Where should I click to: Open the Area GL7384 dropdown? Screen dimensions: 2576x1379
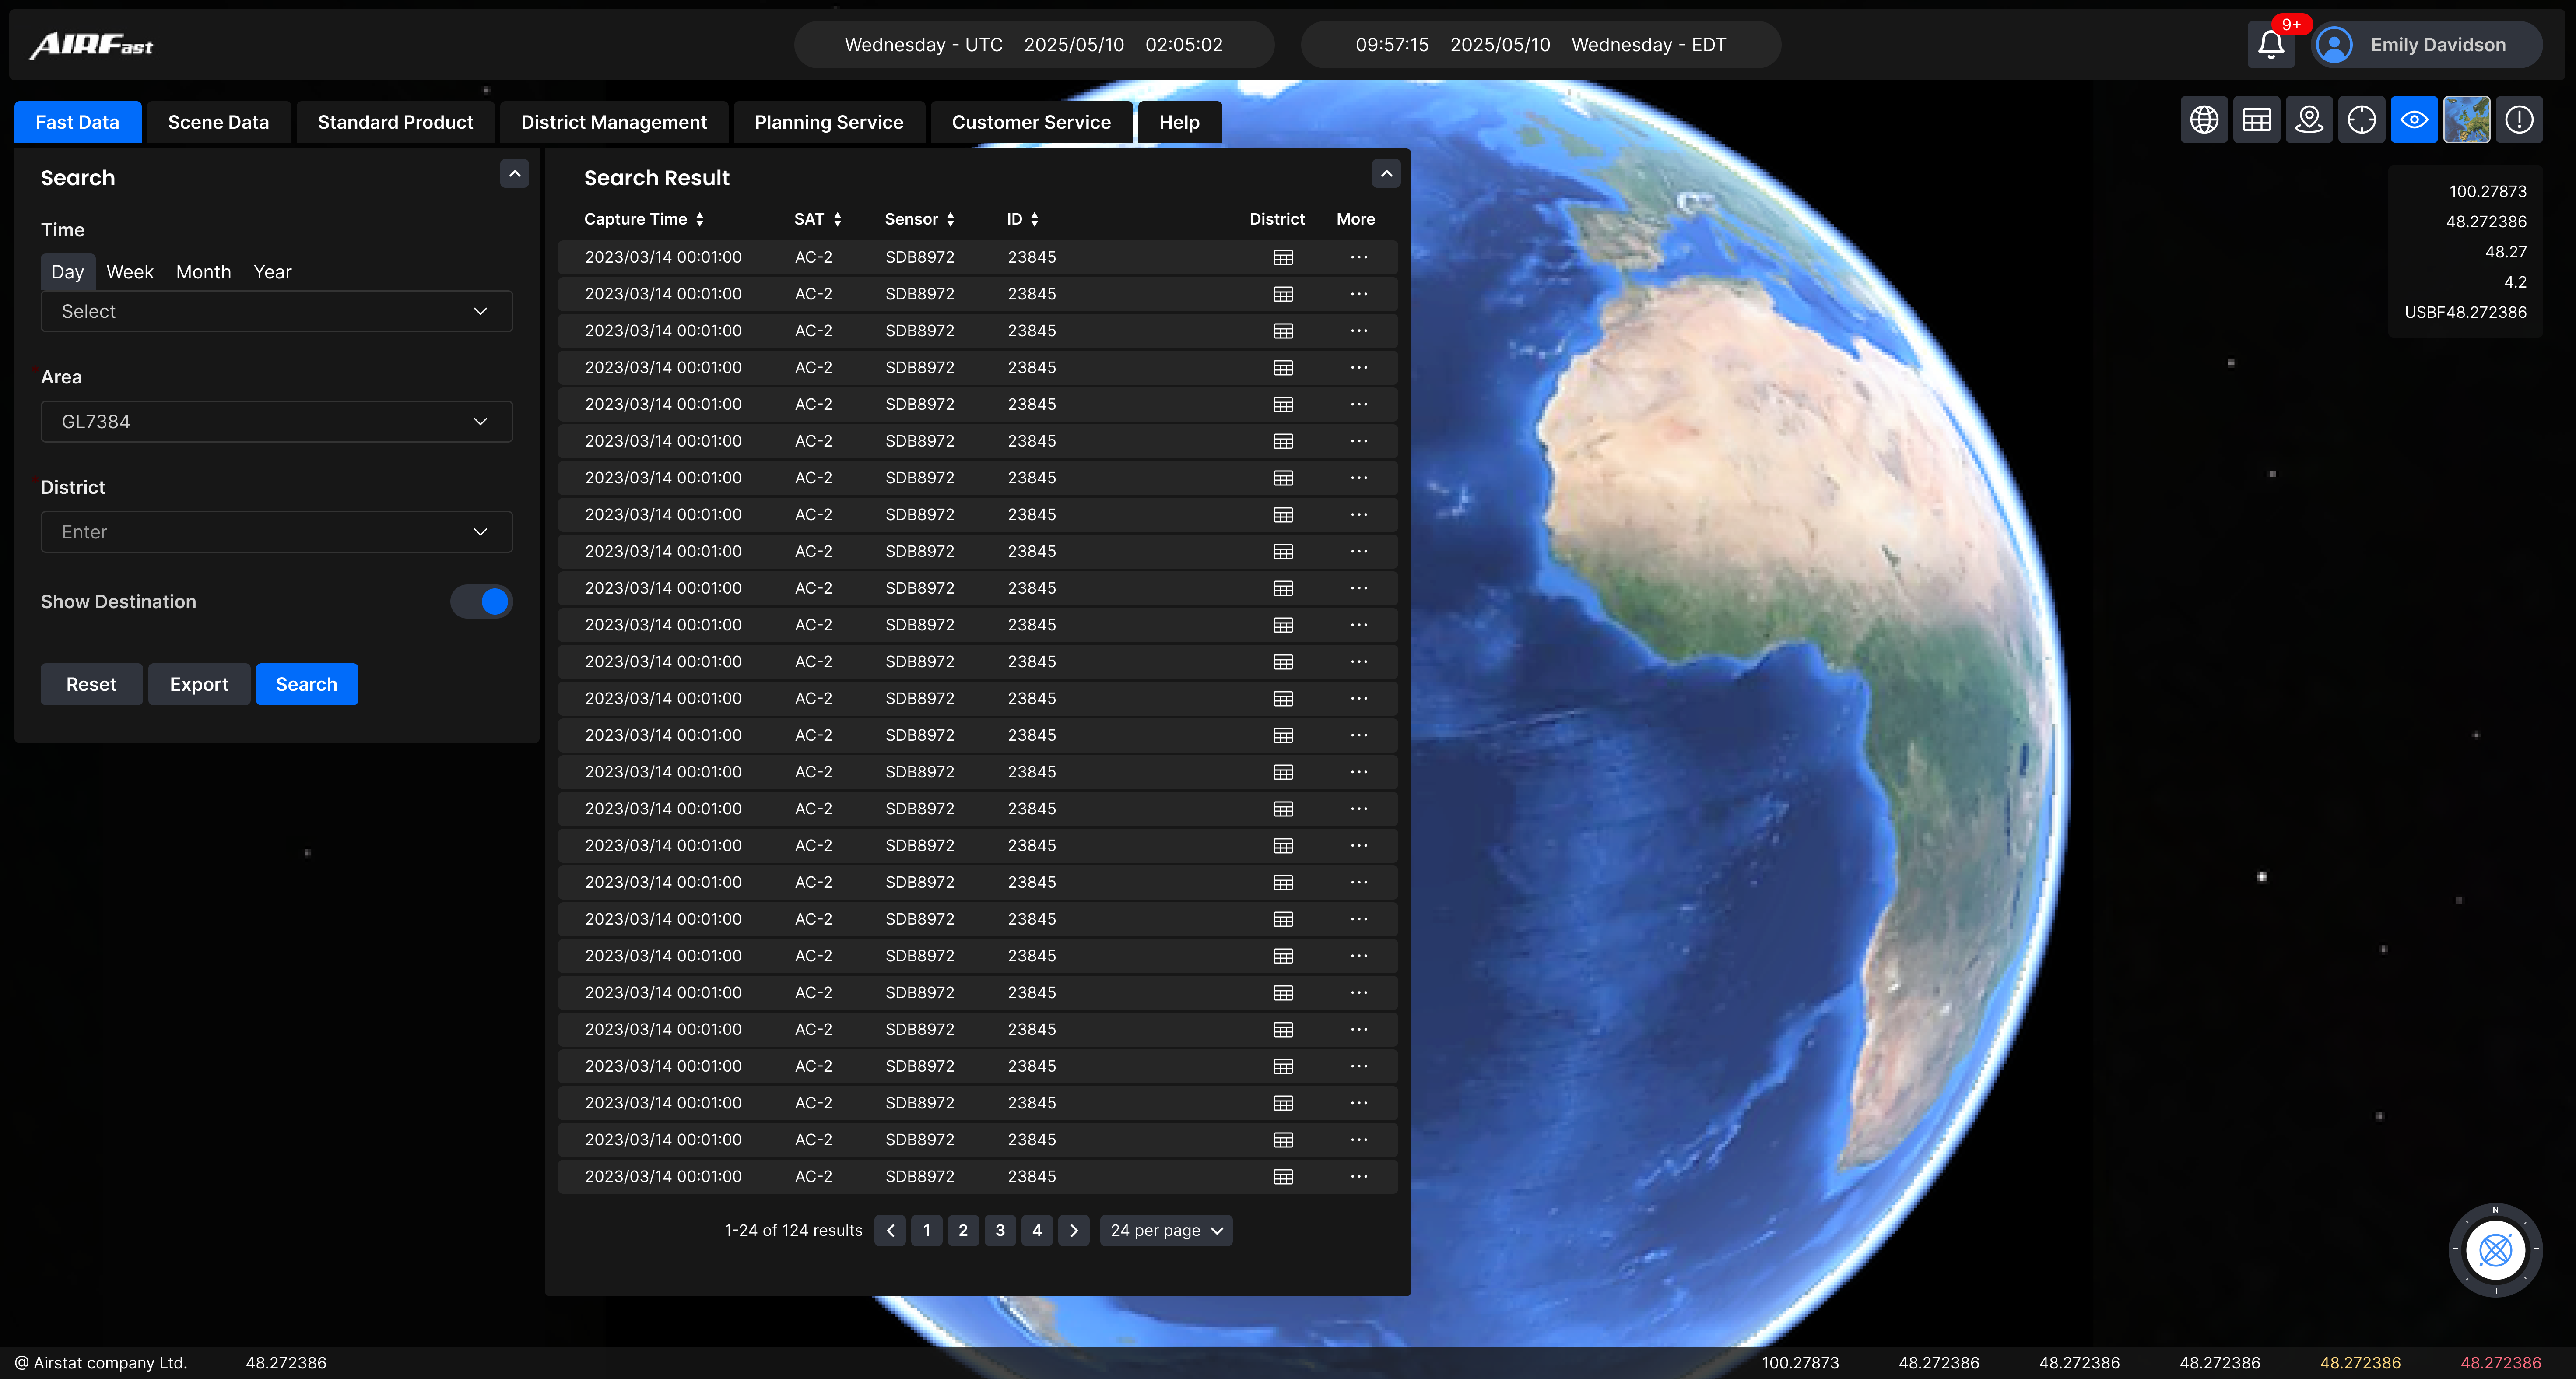277,422
